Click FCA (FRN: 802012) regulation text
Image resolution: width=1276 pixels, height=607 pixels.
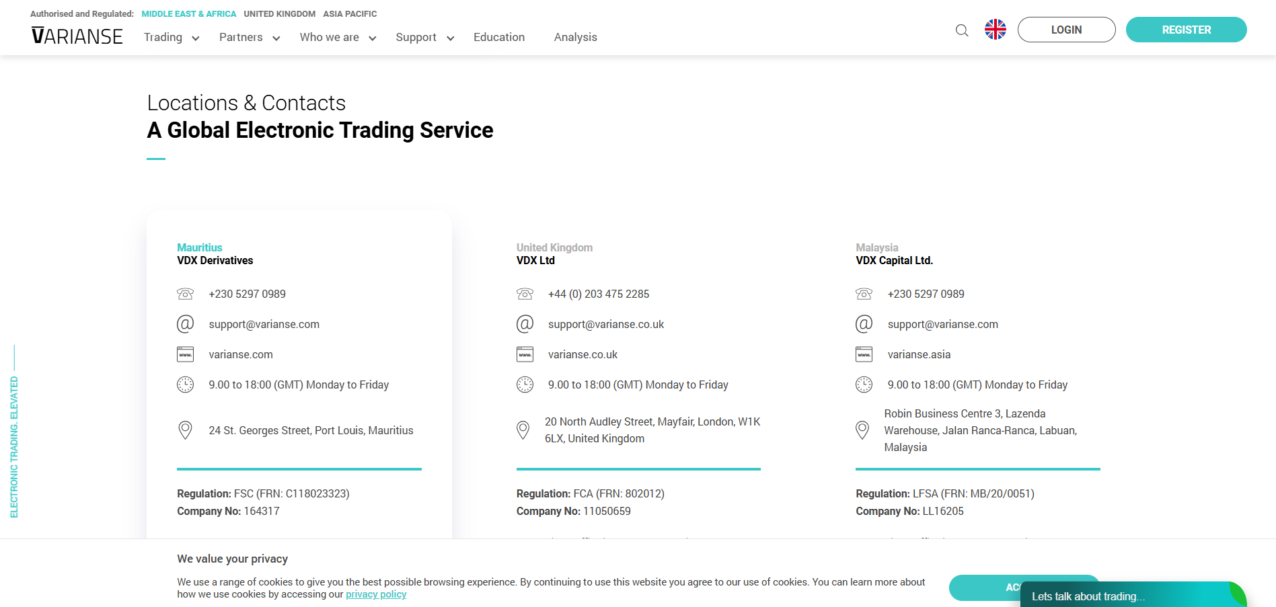coord(619,493)
